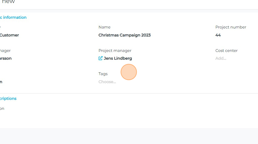Viewport: 258px width, 144px height.
Task: Click the Jens Lindberg project manager name
Action: (x=118, y=58)
